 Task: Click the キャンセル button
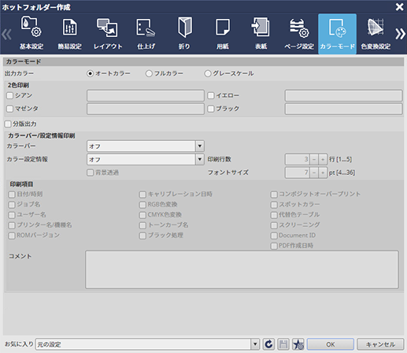point(380,344)
